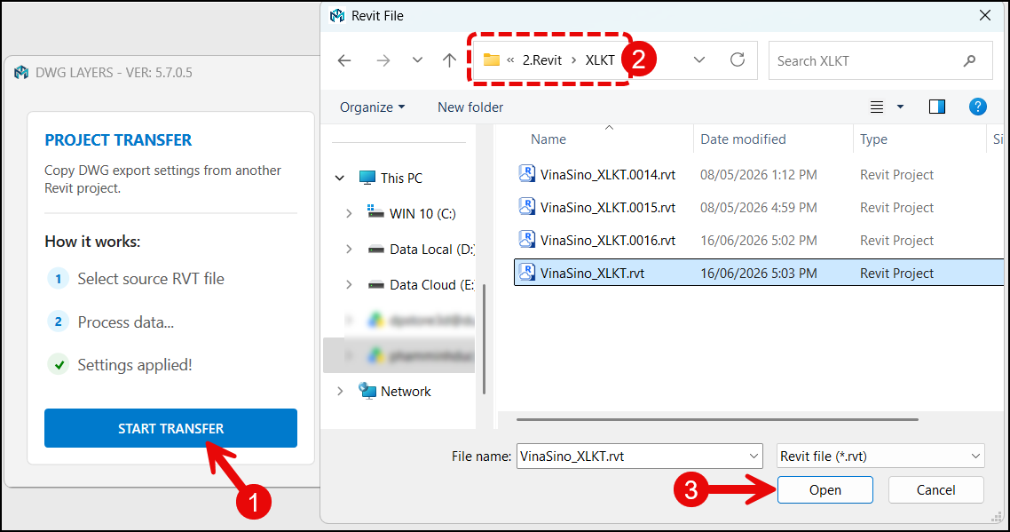This screenshot has height=532, width=1010.
Task: Go forward using the right arrow
Action: (x=383, y=60)
